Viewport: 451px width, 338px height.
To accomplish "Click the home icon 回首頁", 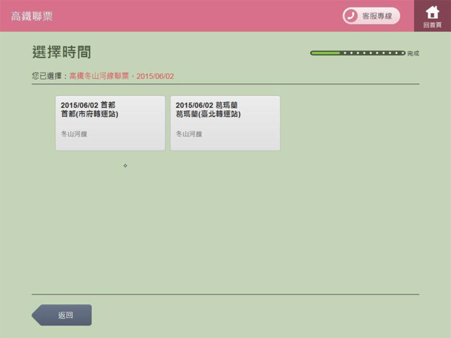I will [x=432, y=13].
